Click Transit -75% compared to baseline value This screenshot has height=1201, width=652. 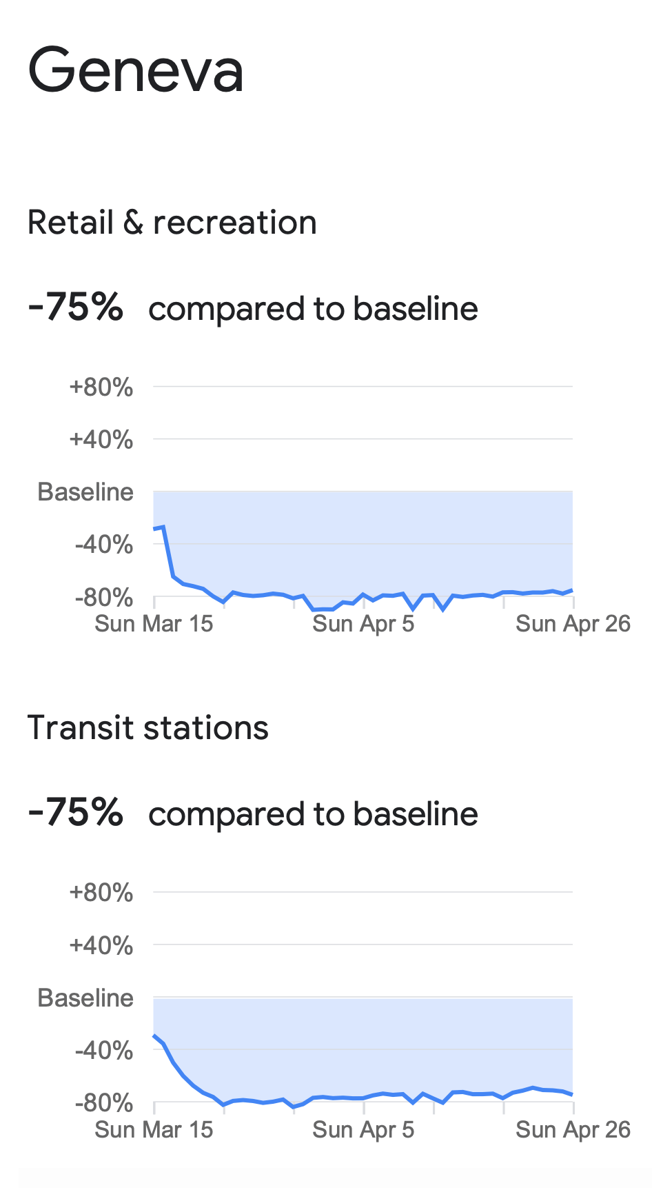[x=75, y=812]
